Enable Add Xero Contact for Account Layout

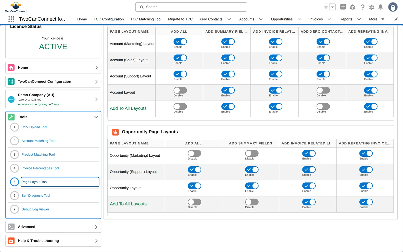tap(323, 90)
